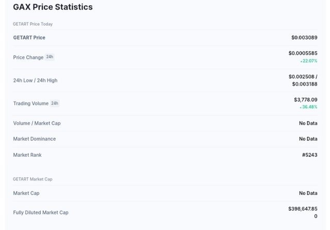The height and width of the screenshot is (230, 330).
Task: Click the Trading Volume label
Action: 31,104
